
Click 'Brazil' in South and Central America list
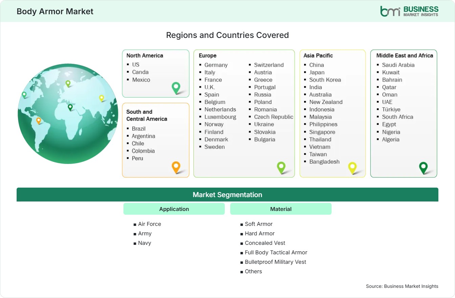point(139,128)
